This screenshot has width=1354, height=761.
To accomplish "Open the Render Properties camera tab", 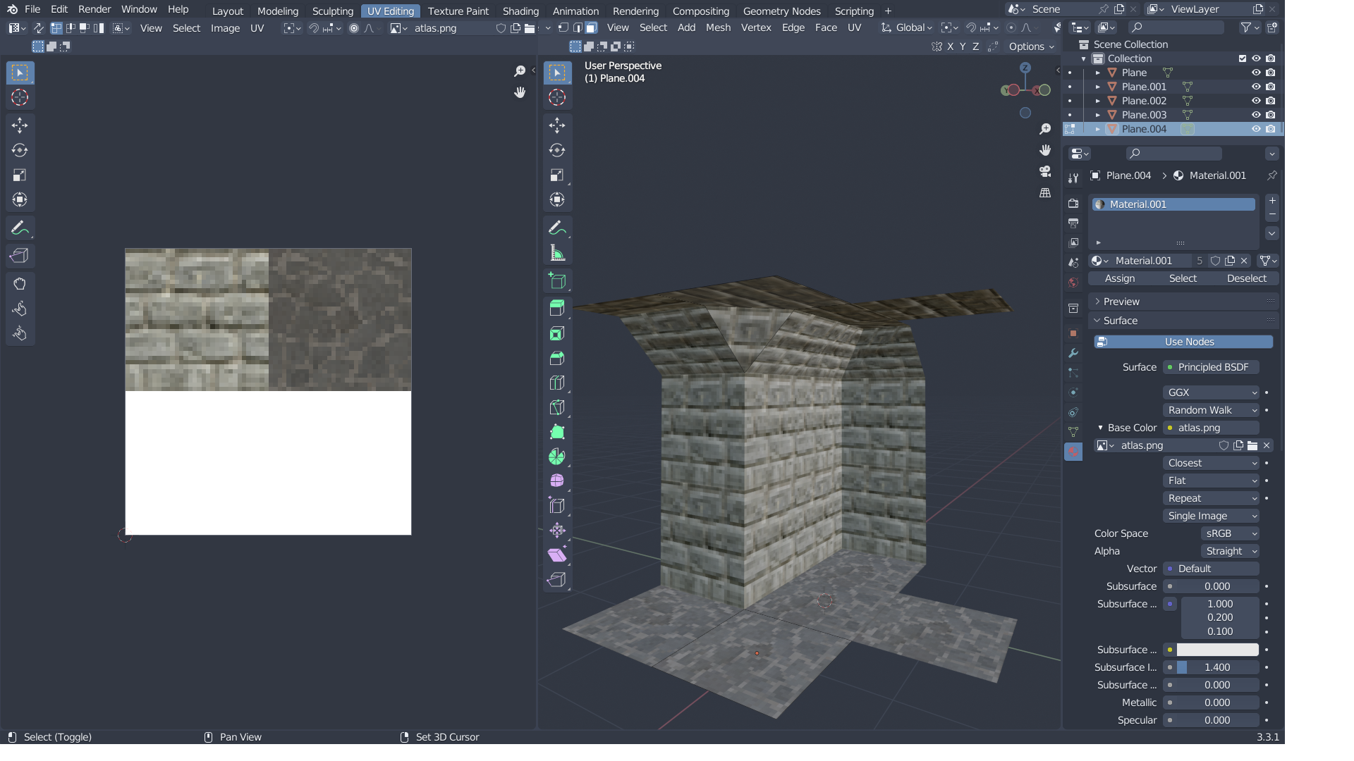I will pos(1073,203).
